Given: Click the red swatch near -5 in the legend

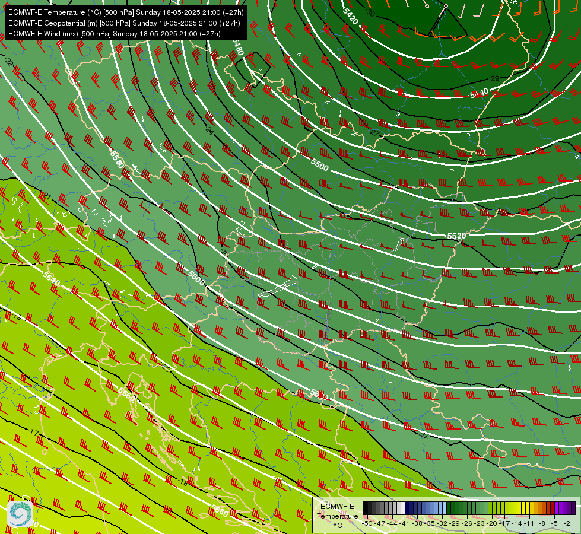Looking at the screenshot, I should (x=553, y=508).
